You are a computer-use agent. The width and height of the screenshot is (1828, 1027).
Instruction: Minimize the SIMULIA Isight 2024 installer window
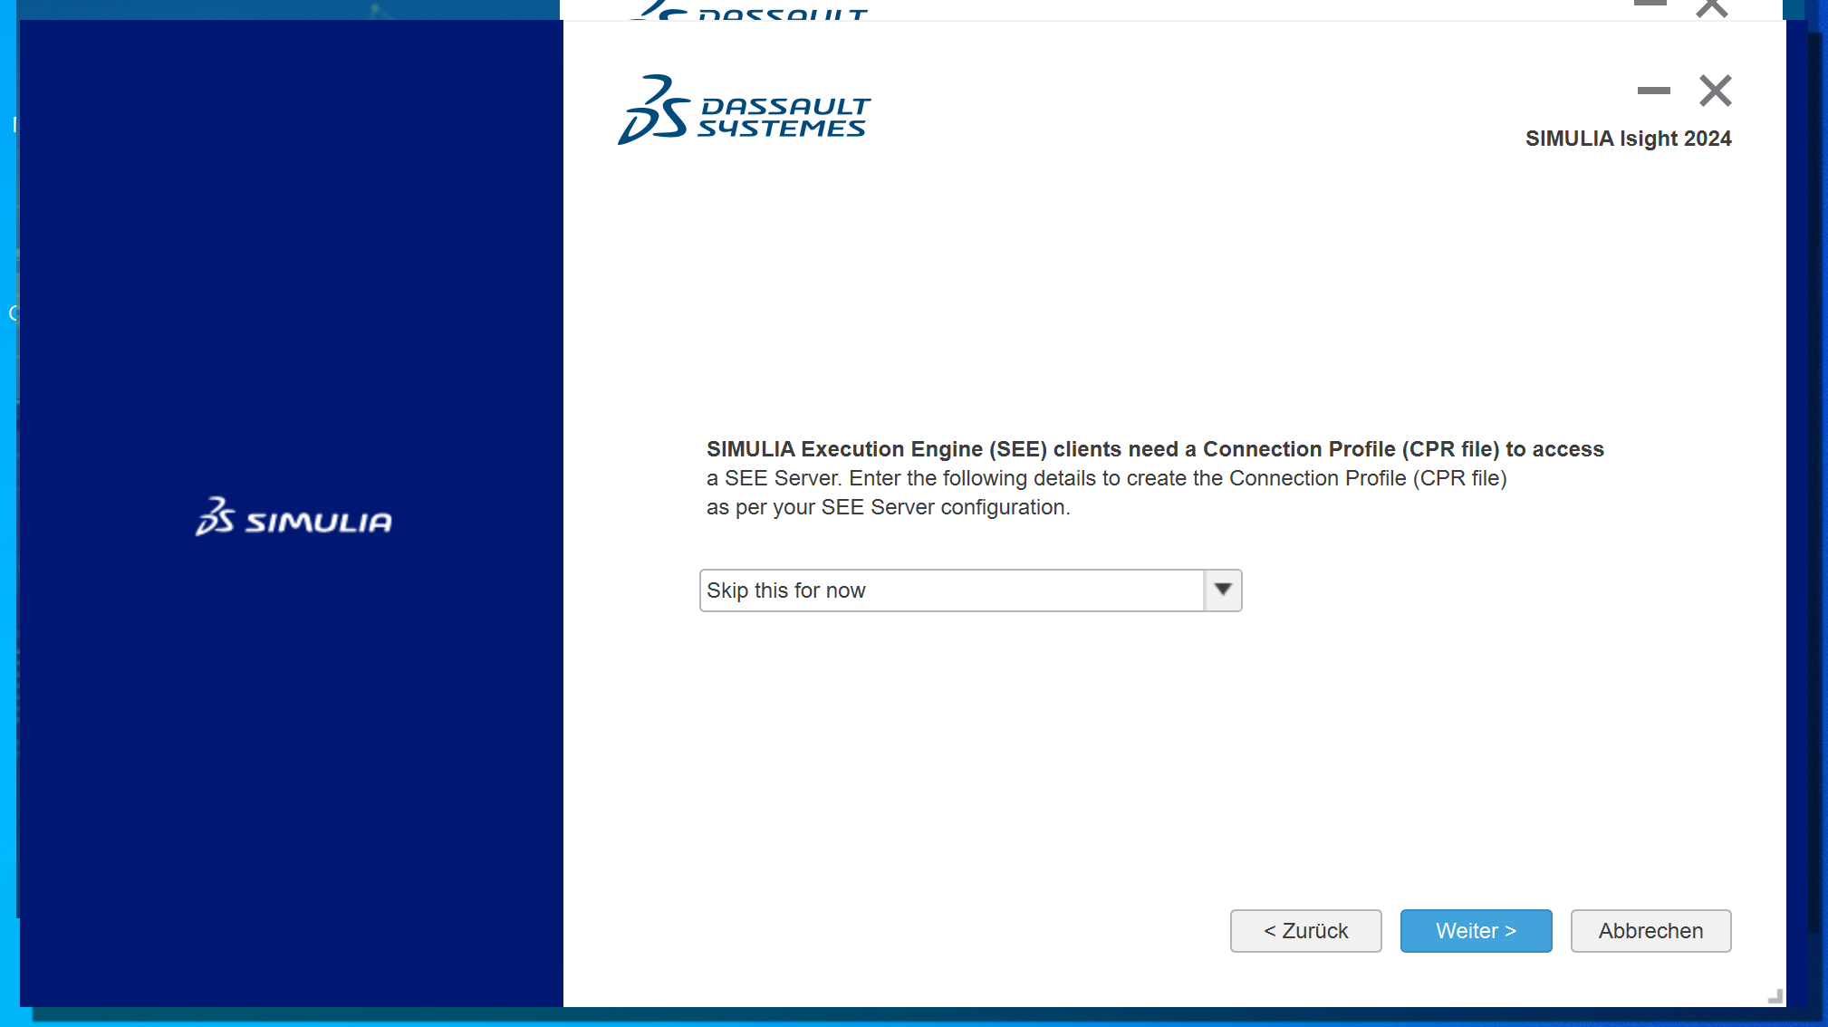tap(1653, 91)
